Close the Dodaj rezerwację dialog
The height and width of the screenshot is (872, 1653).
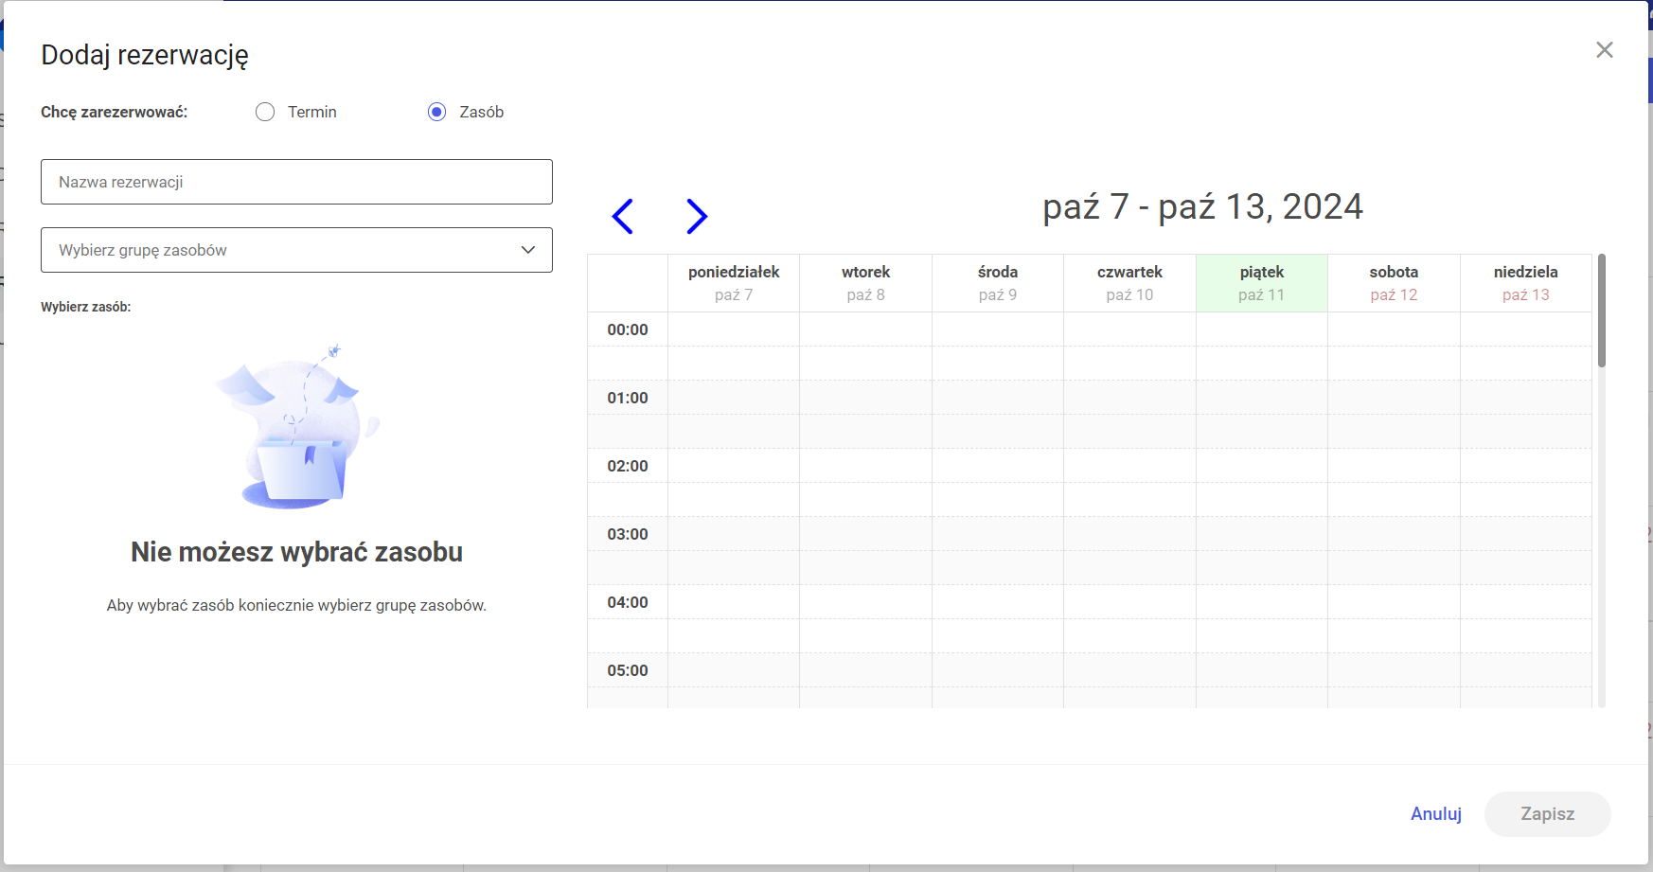coord(1604,50)
